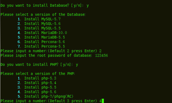Image resolution: width=172 pixels, height=103 pixels.
Task: Click the 'Do you want to install Database?' prompt
Action: pyautogui.click(x=35, y=5)
